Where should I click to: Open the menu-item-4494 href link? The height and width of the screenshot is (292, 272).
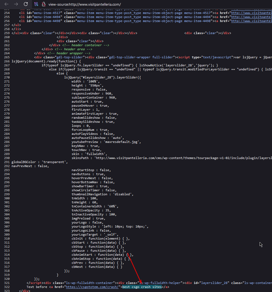tap(251, 17)
